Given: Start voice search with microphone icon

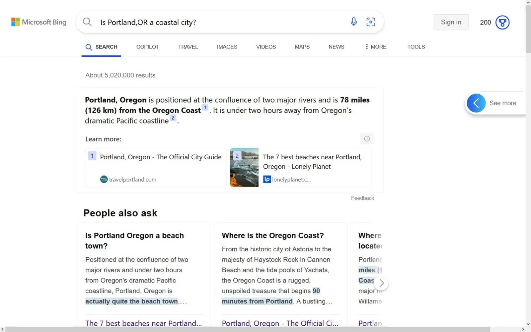Looking at the screenshot, I should click(353, 22).
